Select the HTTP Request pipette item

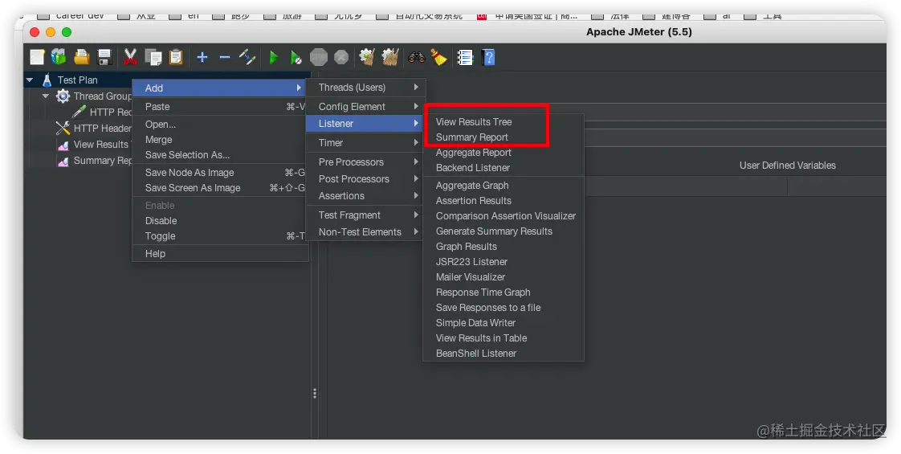[x=102, y=112]
